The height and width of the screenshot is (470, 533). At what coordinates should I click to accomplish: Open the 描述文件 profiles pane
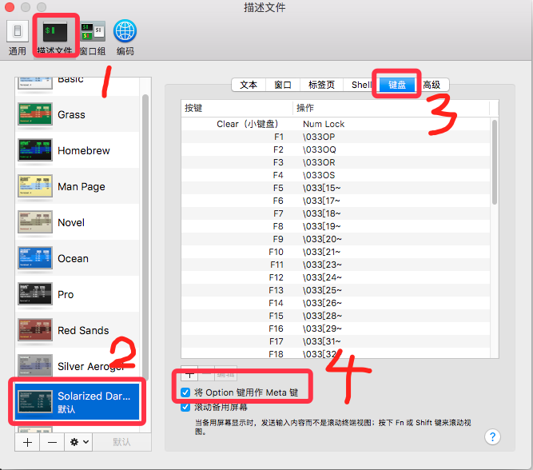55,38
